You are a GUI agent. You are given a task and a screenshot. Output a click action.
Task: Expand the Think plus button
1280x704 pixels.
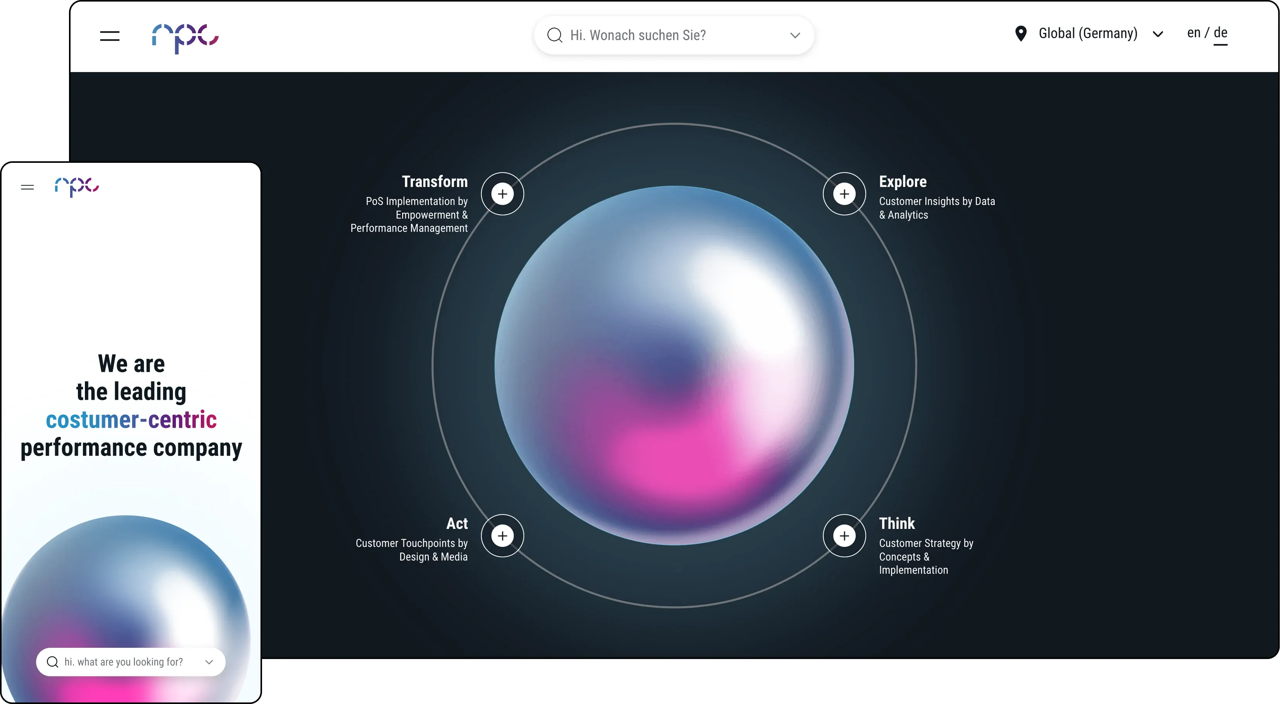tap(844, 536)
